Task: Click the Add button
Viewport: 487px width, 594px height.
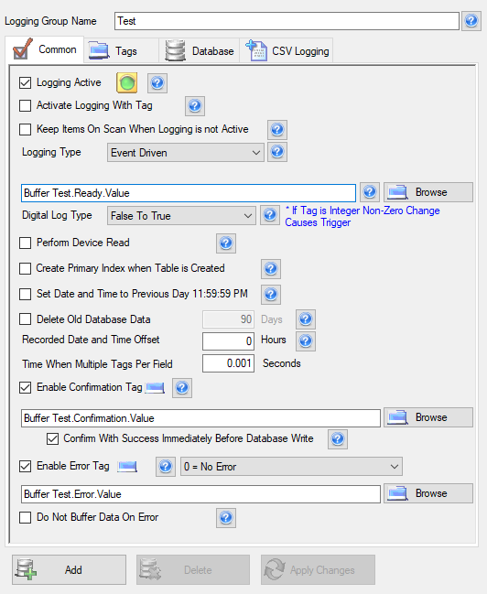Action: [x=69, y=570]
